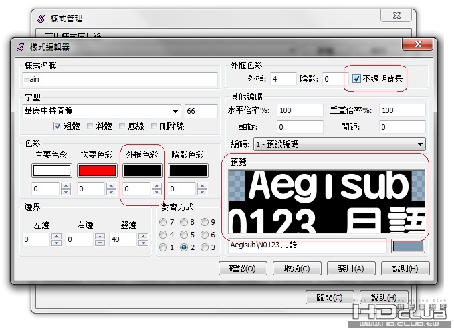This screenshot has width=454, height=331.
Task: Click the 外框色彩 black color swatch
Action: click(x=142, y=171)
